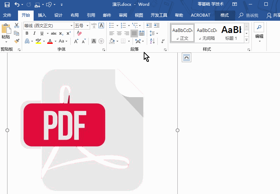
Task: Open the 编辑 (Editing) search menu
Action: click(x=259, y=33)
